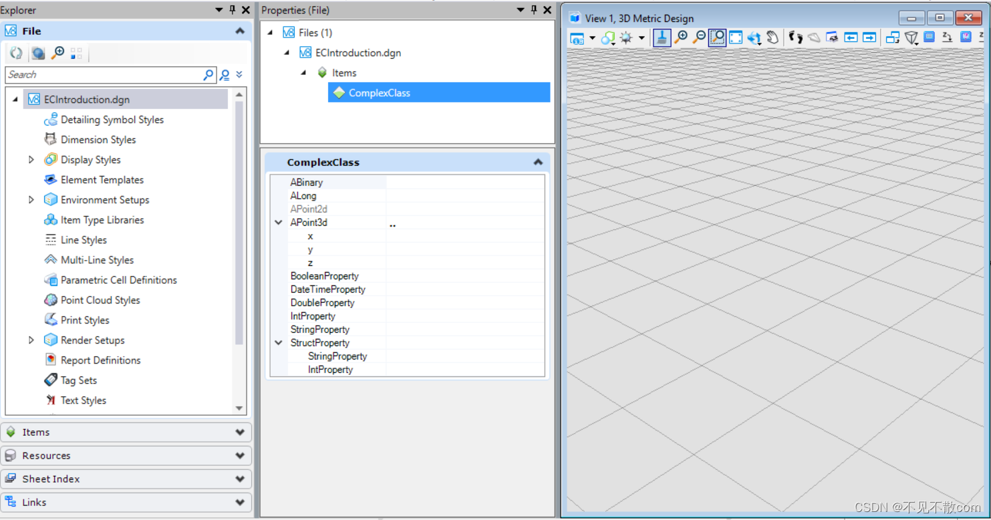Click the Fit View icon

(736, 38)
